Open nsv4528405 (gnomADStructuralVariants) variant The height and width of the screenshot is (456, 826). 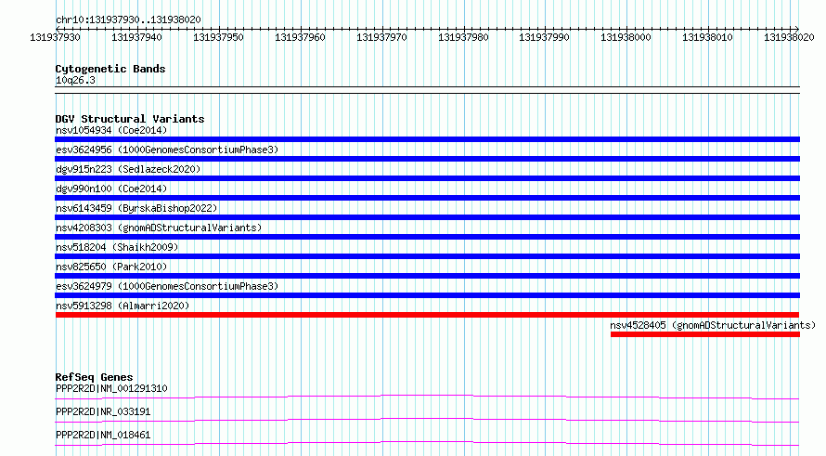713,325
